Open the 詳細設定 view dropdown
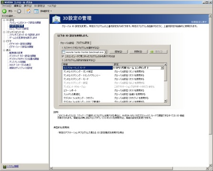 click(x=51, y=11)
